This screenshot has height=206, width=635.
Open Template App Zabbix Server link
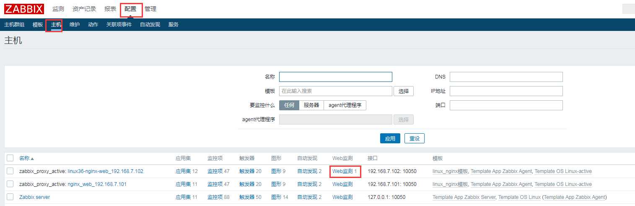(x=464, y=197)
